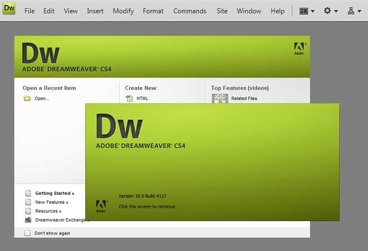Click the Getting Started page icon

click(28, 193)
